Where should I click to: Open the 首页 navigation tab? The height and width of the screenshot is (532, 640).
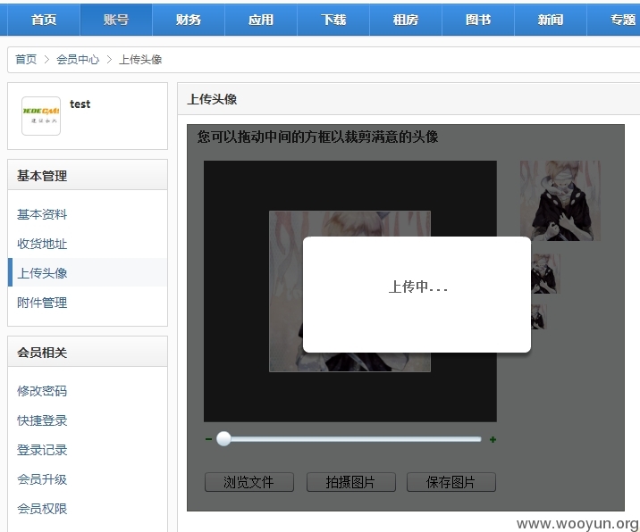click(x=44, y=20)
